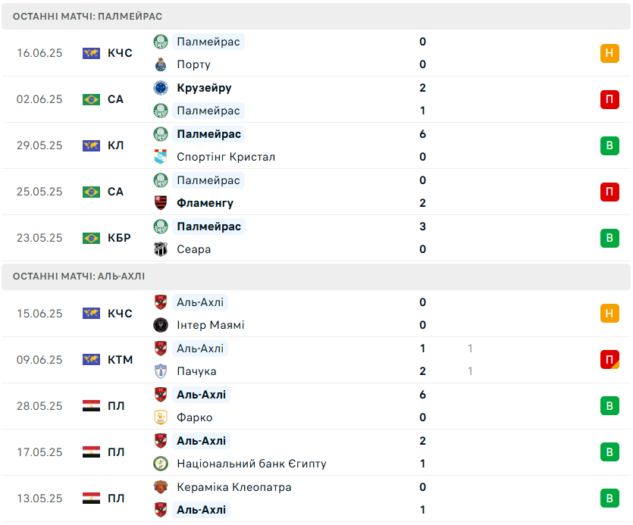The height and width of the screenshot is (525, 633).
Task: Click the Brazil flag next to 23.05.25
Action: pyautogui.click(x=91, y=238)
